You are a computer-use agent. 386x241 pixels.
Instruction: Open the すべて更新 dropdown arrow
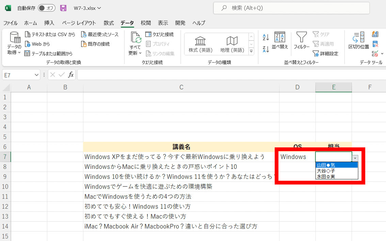click(140, 53)
